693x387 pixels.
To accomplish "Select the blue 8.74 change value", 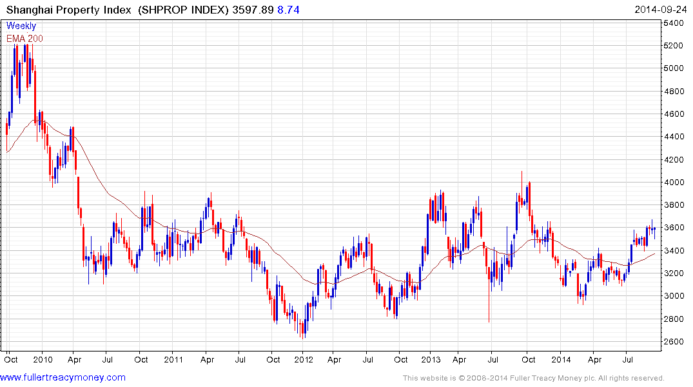I will (x=288, y=10).
